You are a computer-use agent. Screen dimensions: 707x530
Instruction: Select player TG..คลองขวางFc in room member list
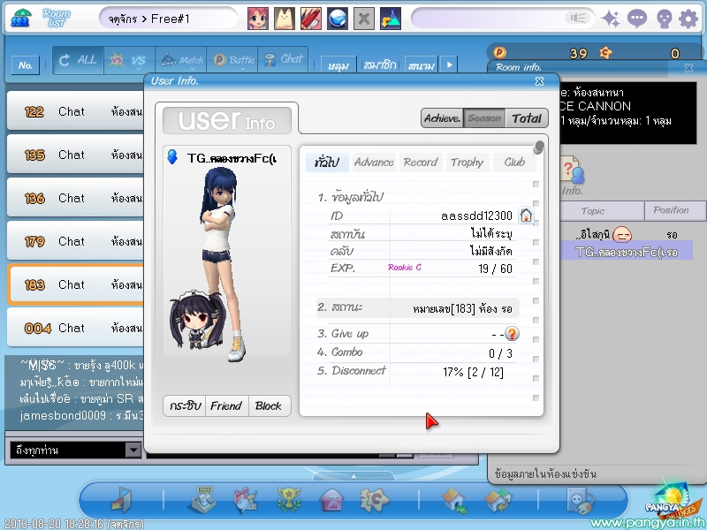pos(627,252)
